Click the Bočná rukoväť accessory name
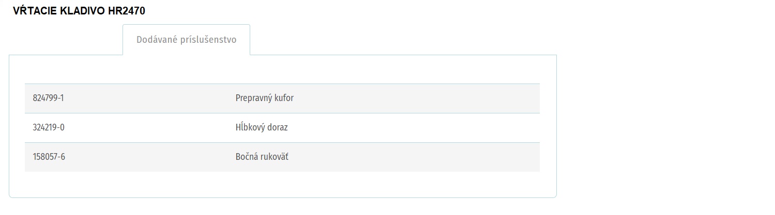This screenshot has width=775, height=215. 262,157
